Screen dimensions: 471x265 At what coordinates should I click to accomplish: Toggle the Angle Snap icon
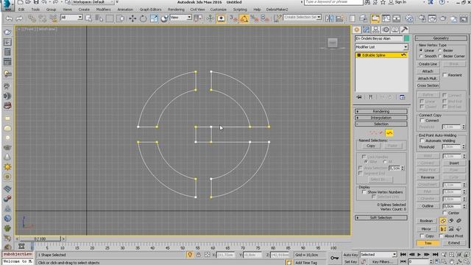click(x=244, y=18)
